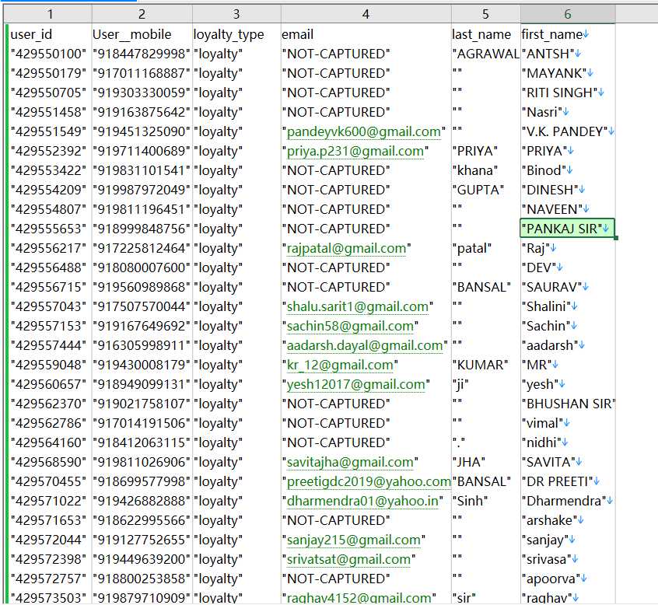Select first name cell "MAYANK"
The height and width of the screenshot is (605, 658).
pos(568,73)
